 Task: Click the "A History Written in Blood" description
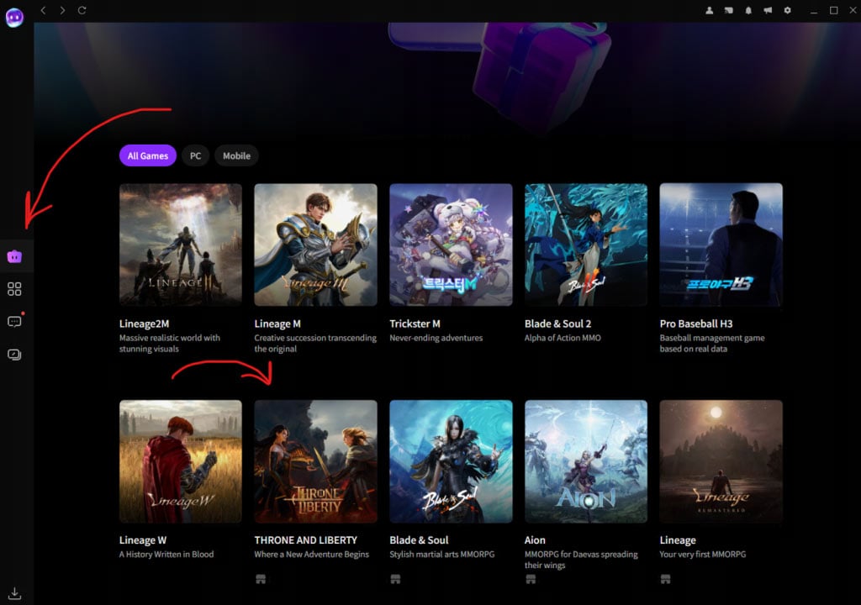pos(166,554)
